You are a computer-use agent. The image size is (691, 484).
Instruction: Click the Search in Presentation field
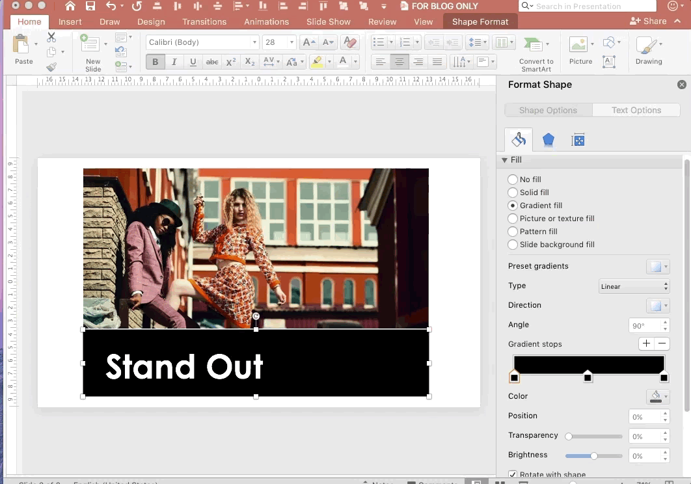(587, 6)
